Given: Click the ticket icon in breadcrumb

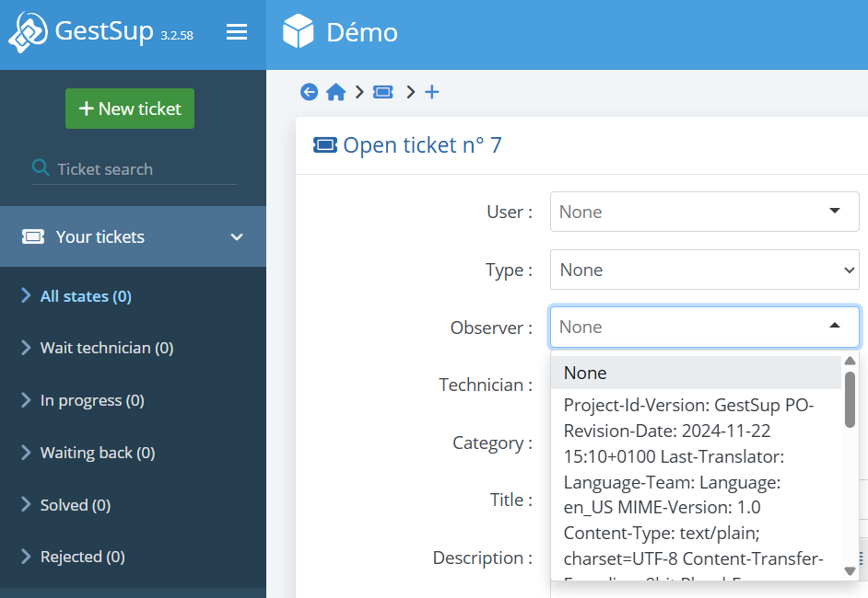Looking at the screenshot, I should pos(383,92).
